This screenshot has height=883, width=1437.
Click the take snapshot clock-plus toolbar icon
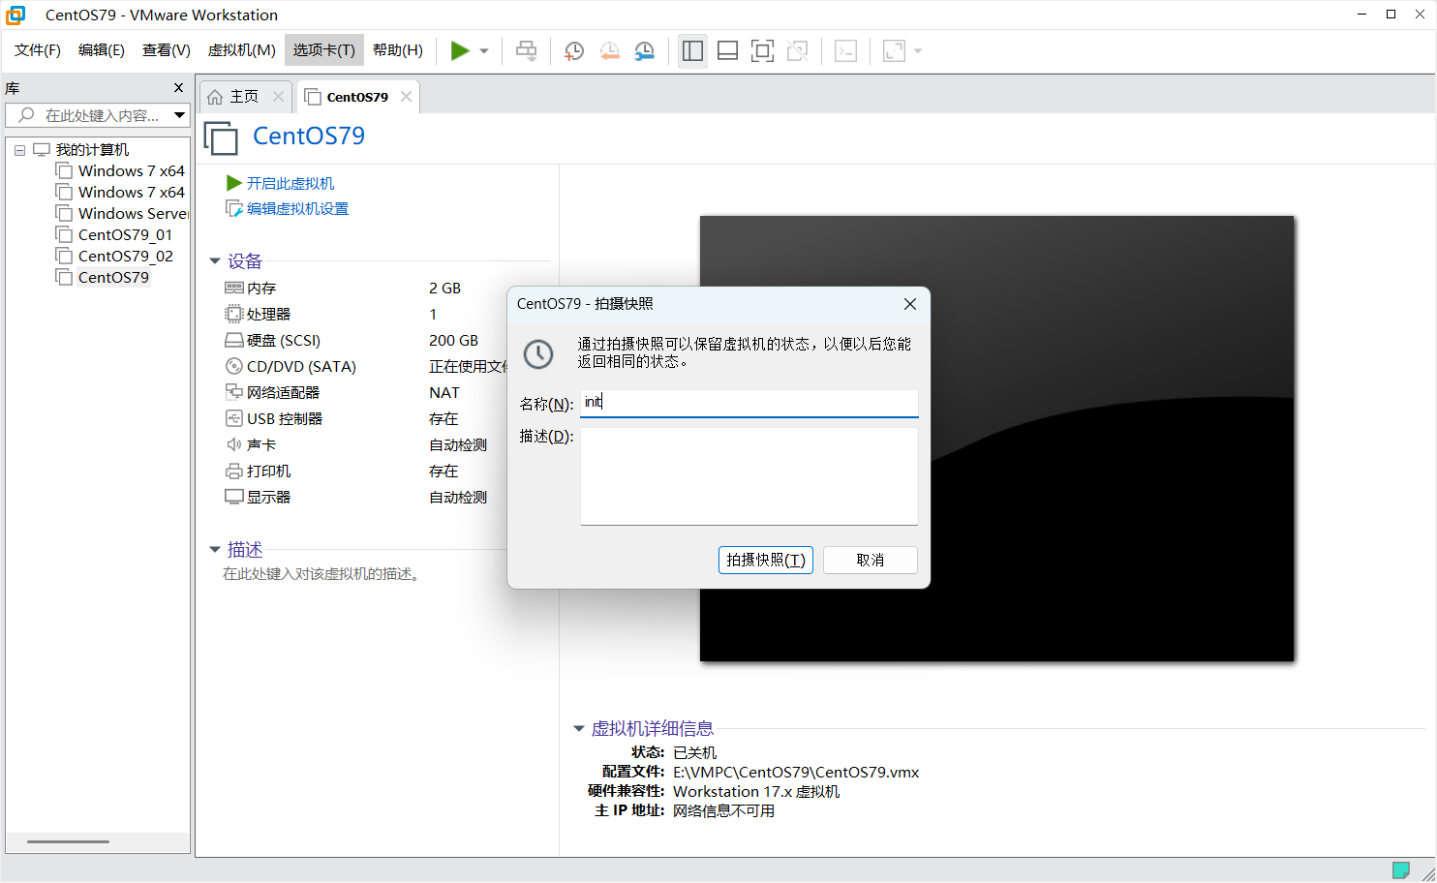573,51
